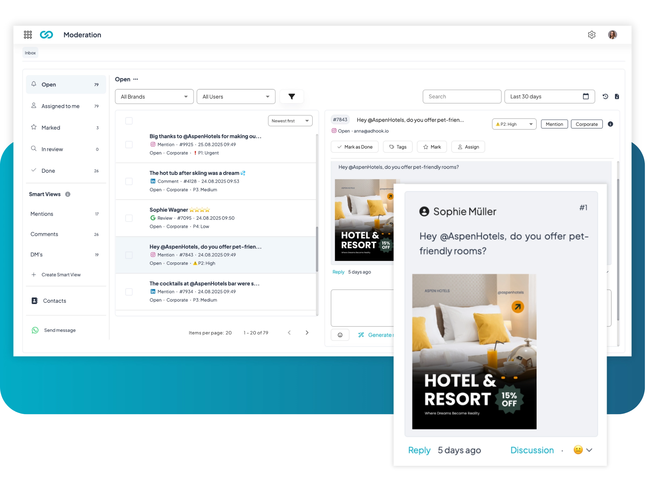Click the Adhook logo icon
This screenshot has width=647, height=485.
pyautogui.click(x=46, y=35)
